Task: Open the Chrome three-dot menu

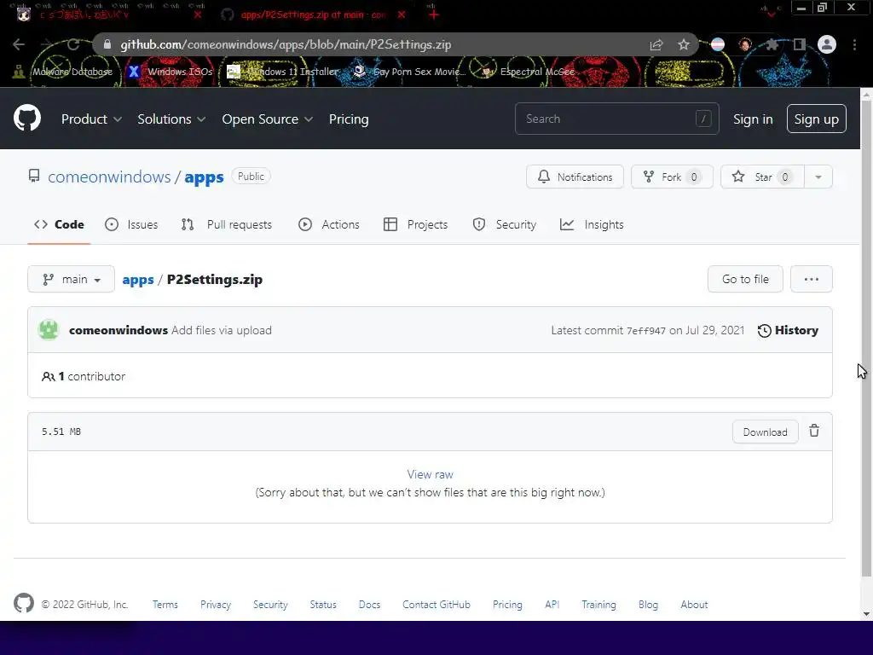Action: point(854,44)
